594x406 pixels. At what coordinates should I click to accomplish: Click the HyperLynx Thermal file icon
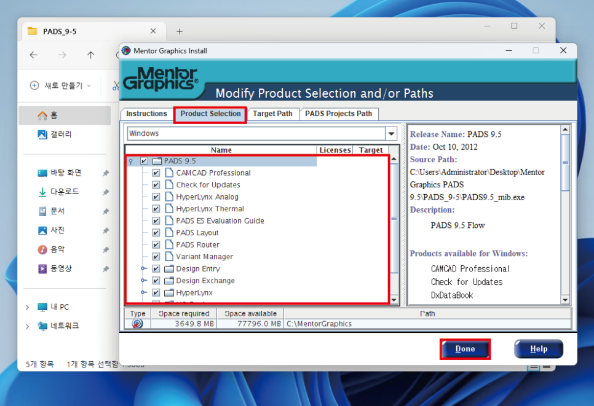(169, 208)
